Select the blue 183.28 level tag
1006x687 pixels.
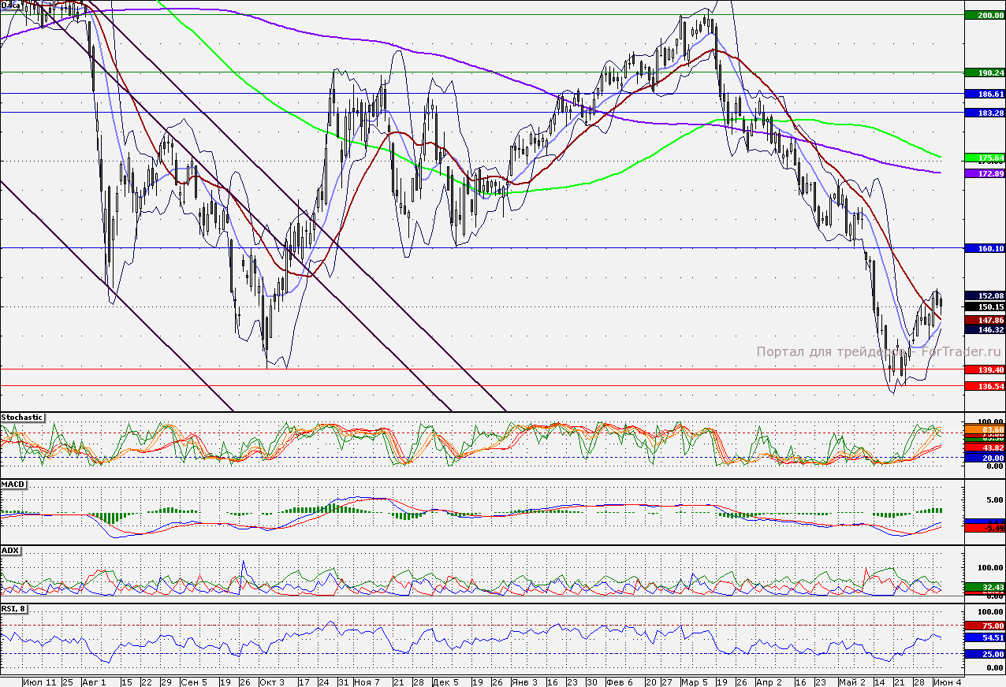tap(985, 113)
